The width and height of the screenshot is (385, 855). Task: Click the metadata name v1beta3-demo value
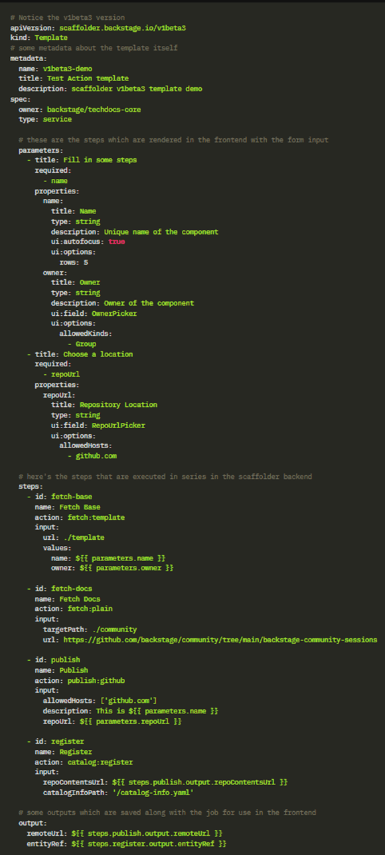[68, 68]
